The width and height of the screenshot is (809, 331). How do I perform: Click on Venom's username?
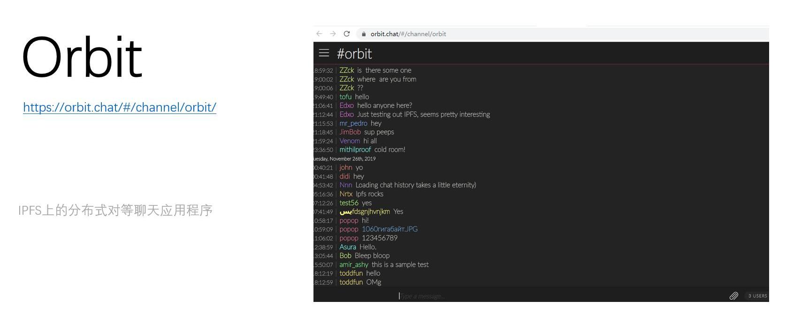350,141
